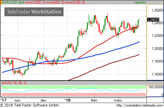This screenshot has width=164, height=108.
Task: Click the nov. month label on time axis
Action: (x=18, y=100)
